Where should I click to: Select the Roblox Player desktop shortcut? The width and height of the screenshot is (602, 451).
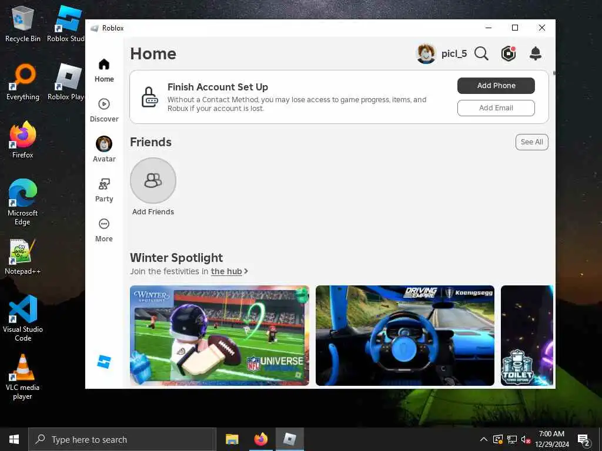click(66, 82)
